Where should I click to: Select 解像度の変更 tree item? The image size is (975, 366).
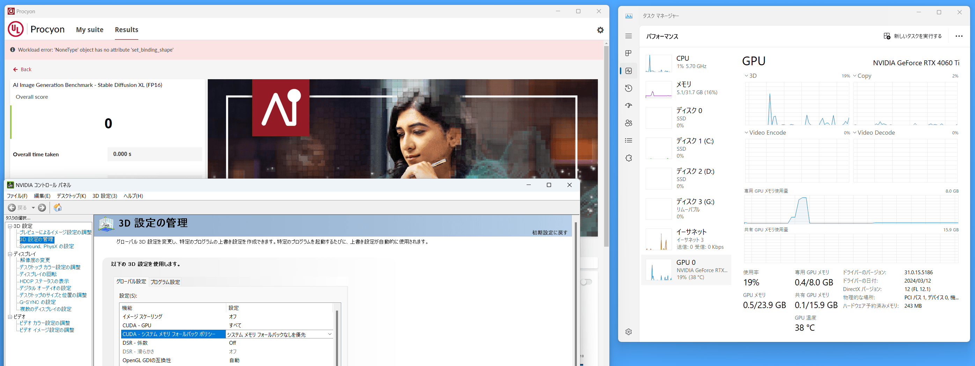35,260
